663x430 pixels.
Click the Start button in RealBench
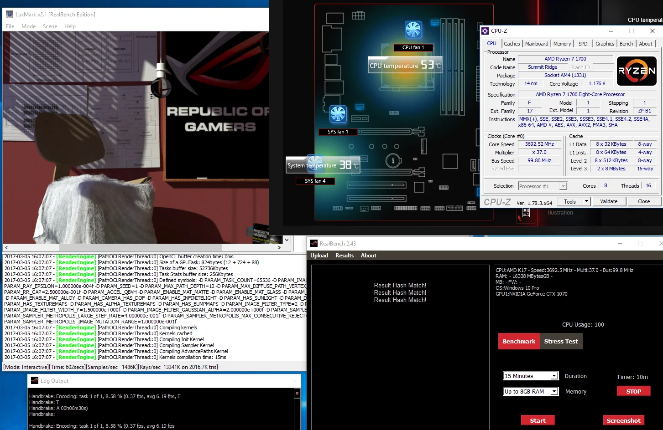pos(538,420)
